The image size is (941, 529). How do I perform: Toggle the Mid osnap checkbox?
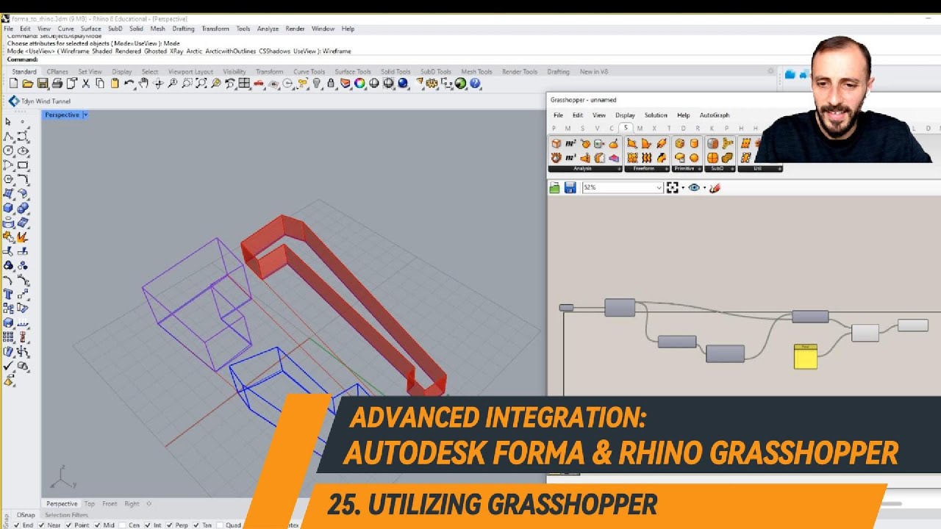click(98, 525)
